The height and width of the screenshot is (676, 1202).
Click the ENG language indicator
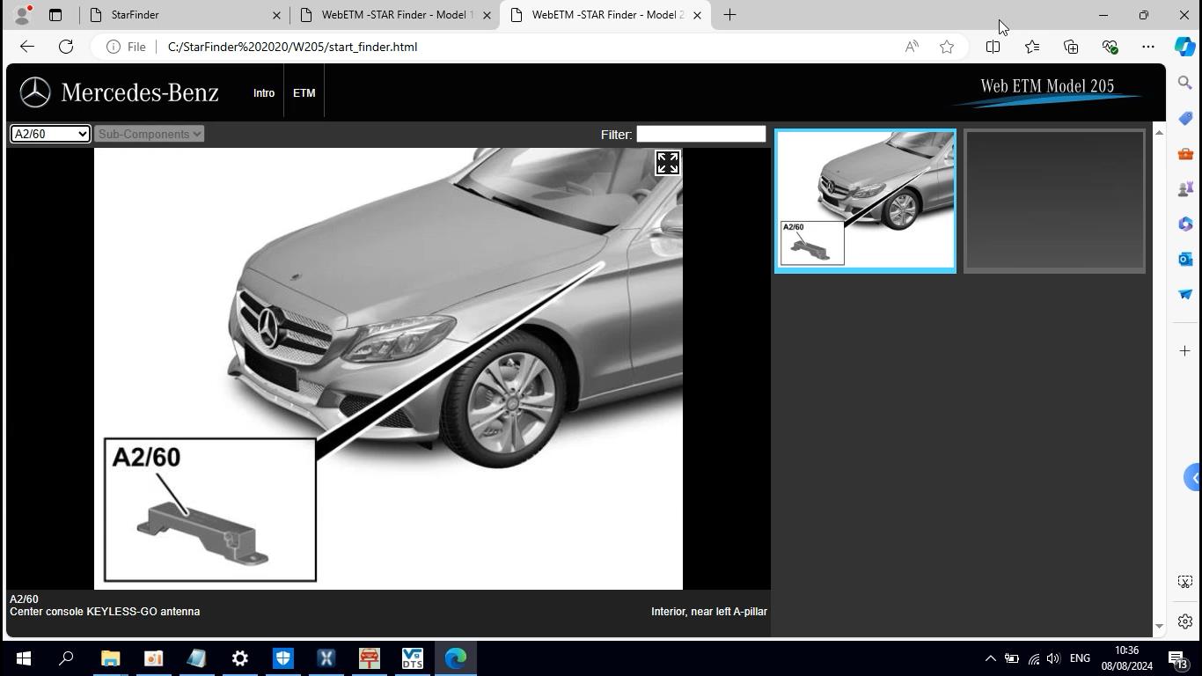(x=1081, y=658)
